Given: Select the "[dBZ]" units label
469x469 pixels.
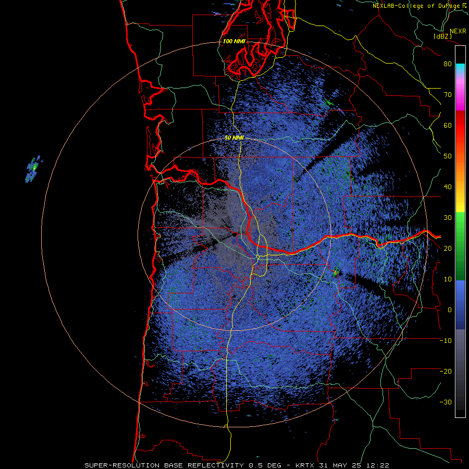Looking at the screenshot, I should click(442, 36).
